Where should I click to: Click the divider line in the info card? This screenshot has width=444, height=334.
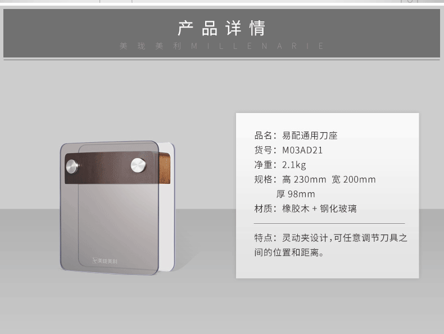coord(329,224)
